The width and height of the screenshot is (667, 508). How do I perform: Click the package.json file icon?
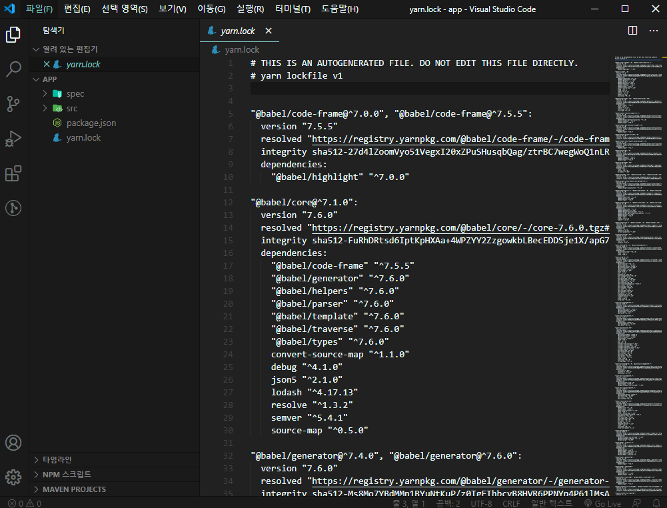[x=57, y=123]
